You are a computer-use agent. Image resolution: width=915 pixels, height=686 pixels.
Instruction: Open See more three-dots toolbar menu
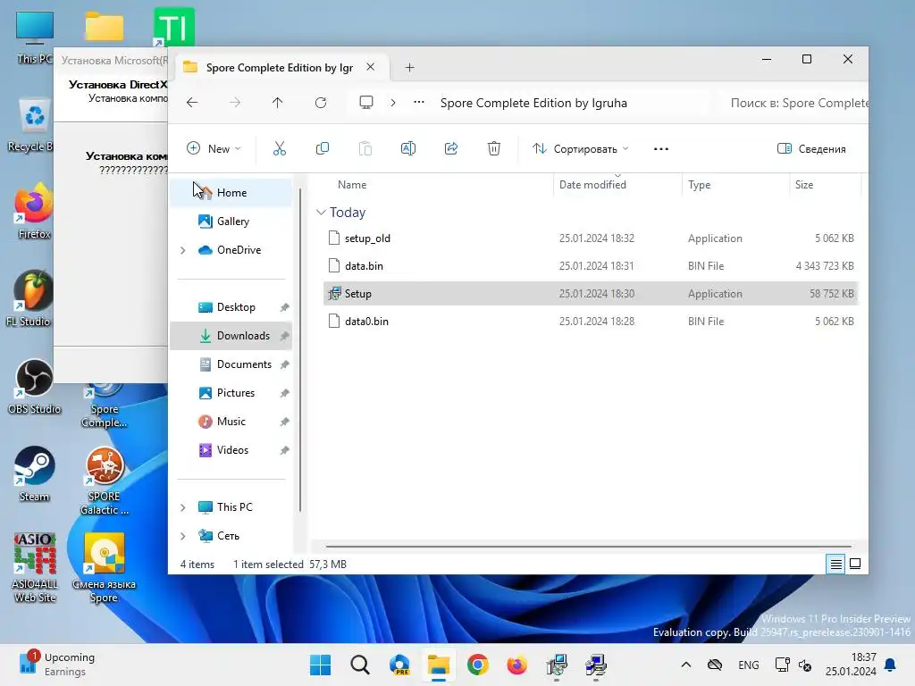tap(661, 149)
